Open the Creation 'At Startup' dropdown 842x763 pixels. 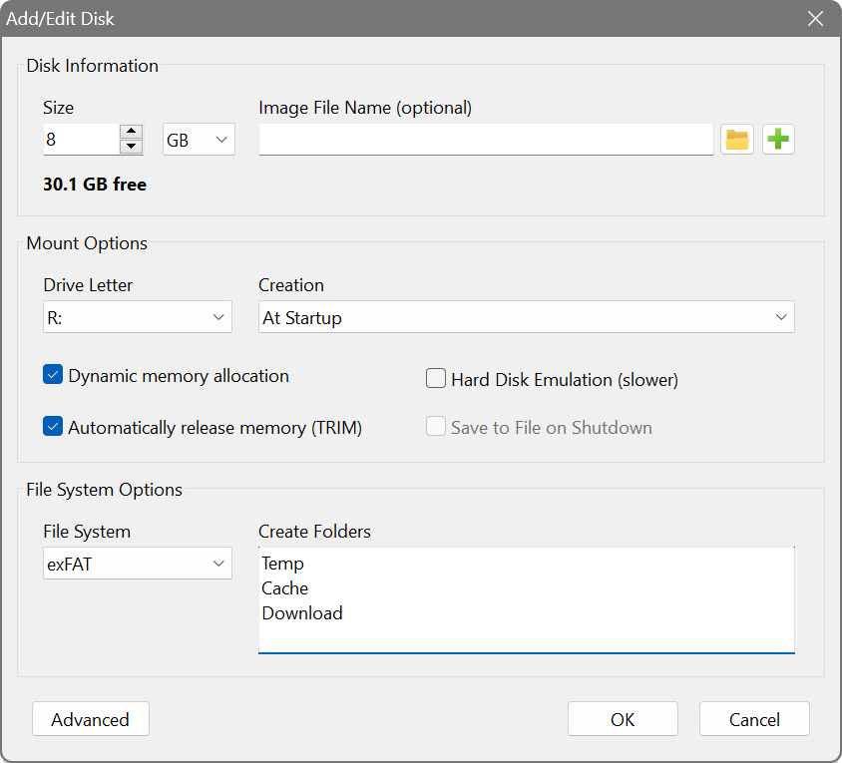click(x=526, y=318)
